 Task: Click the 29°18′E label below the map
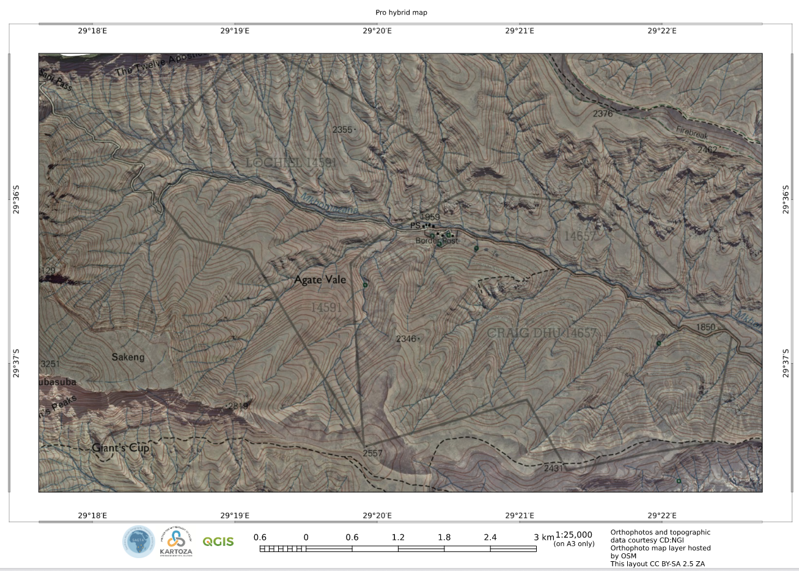click(x=92, y=515)
